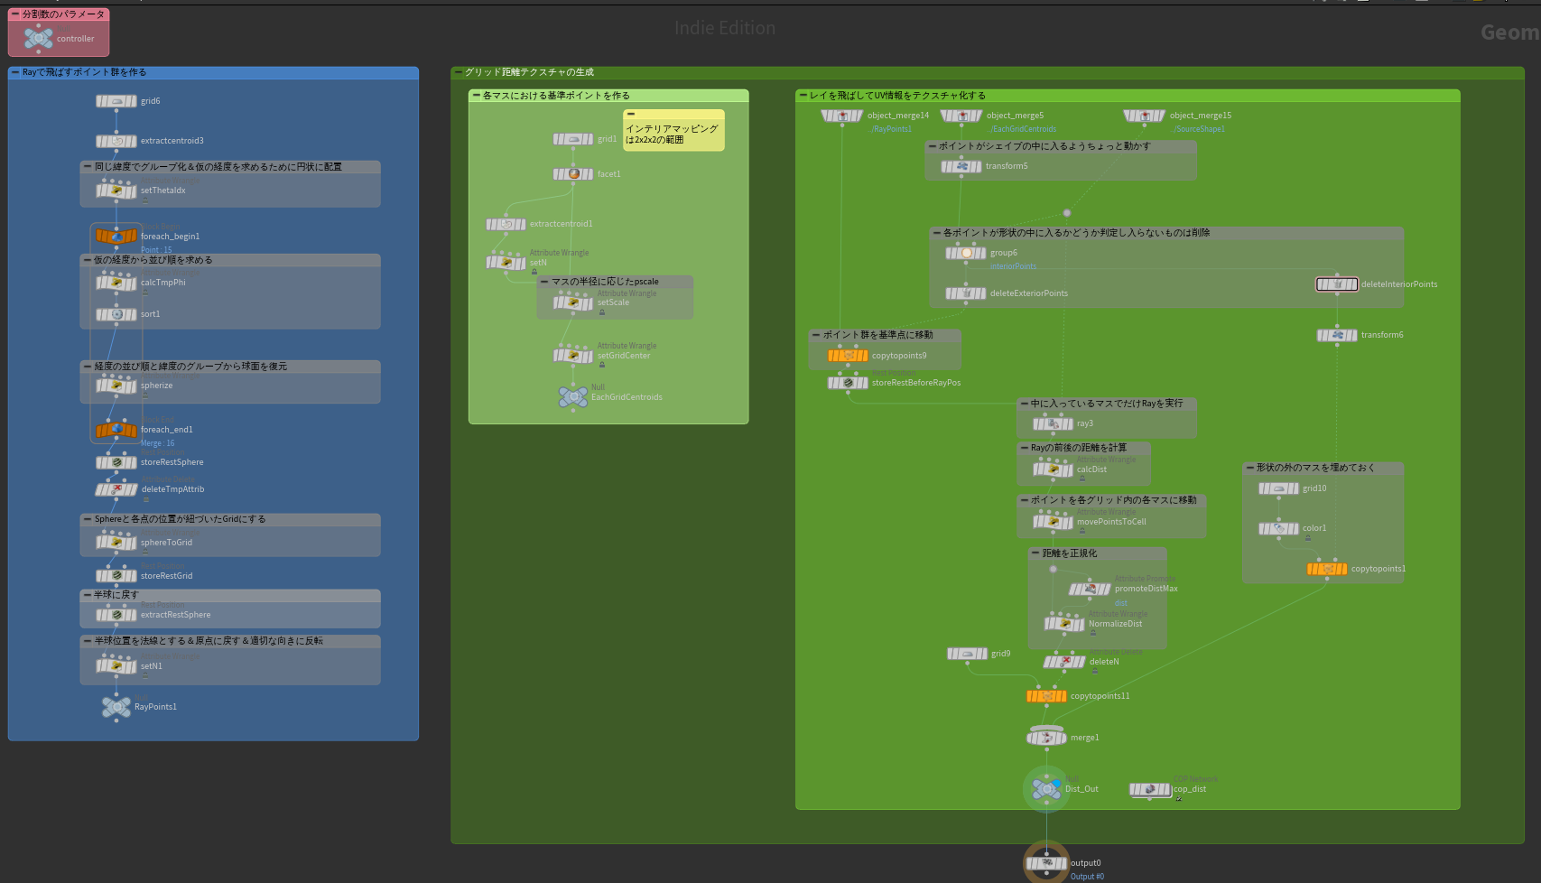Collapse the 'Rayで飛ばすポイント群を作る' network box

point(15,72)
